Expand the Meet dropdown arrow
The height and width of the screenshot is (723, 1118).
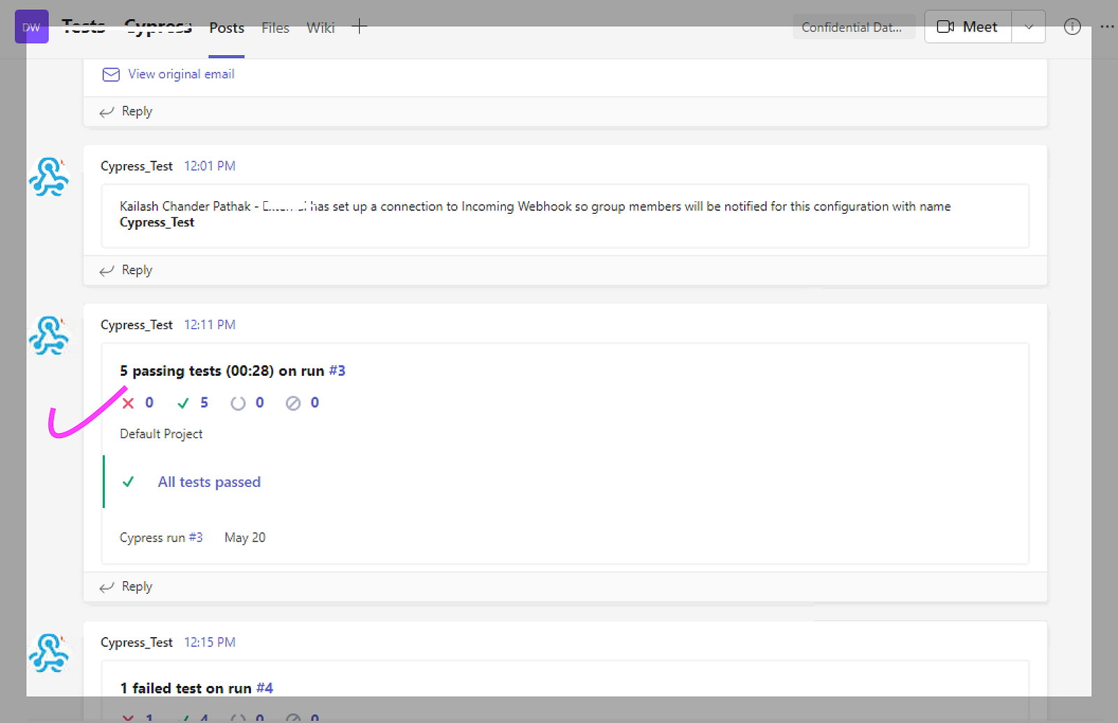(1029, 27)
